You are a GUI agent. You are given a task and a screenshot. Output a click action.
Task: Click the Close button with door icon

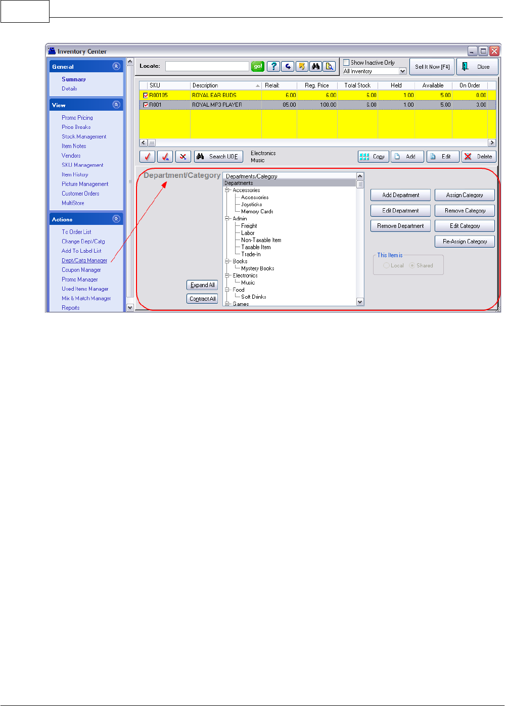[477, 67]
